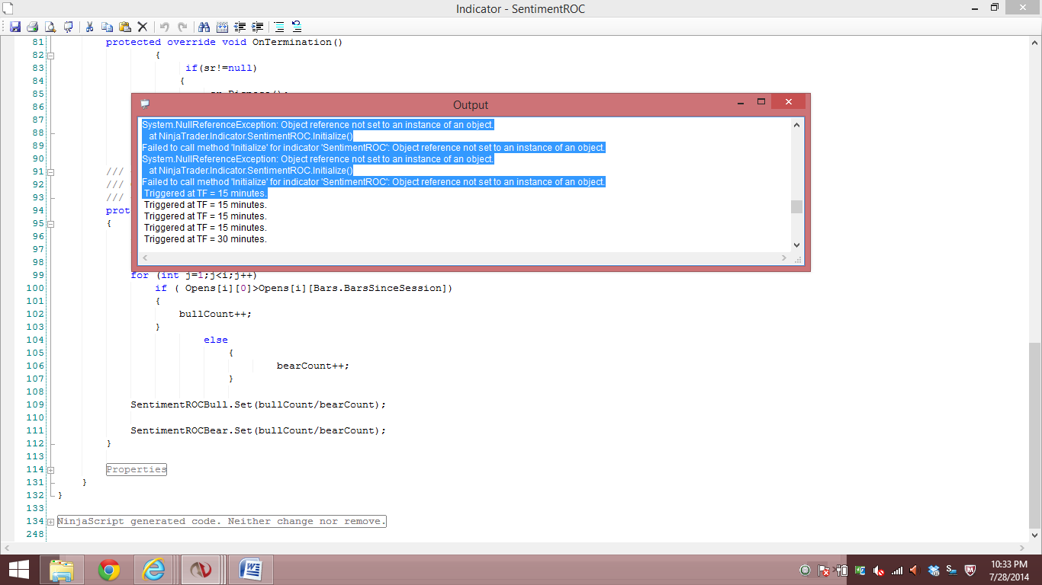Copy selected code using the toolbar
Viewport: 1042px width, 585px height.
pyautogui.click(x=107, y=27)
